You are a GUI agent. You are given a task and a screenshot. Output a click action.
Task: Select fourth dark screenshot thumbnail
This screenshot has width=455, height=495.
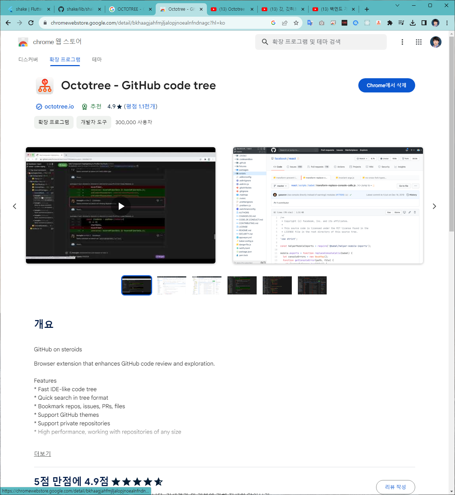click(242, 285)
